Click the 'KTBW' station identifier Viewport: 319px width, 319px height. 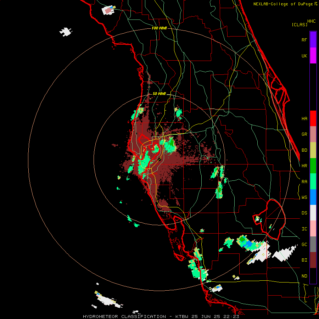tap(181, 317)
